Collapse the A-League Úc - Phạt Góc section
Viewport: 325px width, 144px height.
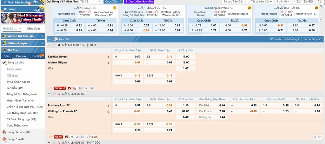49,142
